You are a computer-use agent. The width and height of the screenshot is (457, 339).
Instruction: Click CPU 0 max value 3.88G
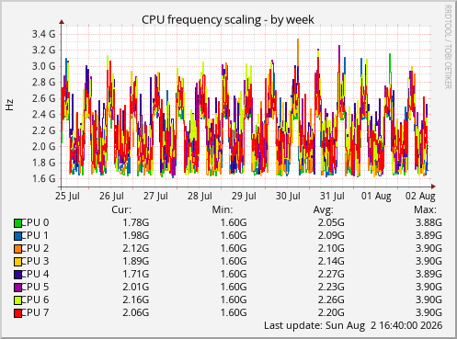click(428, 222)
